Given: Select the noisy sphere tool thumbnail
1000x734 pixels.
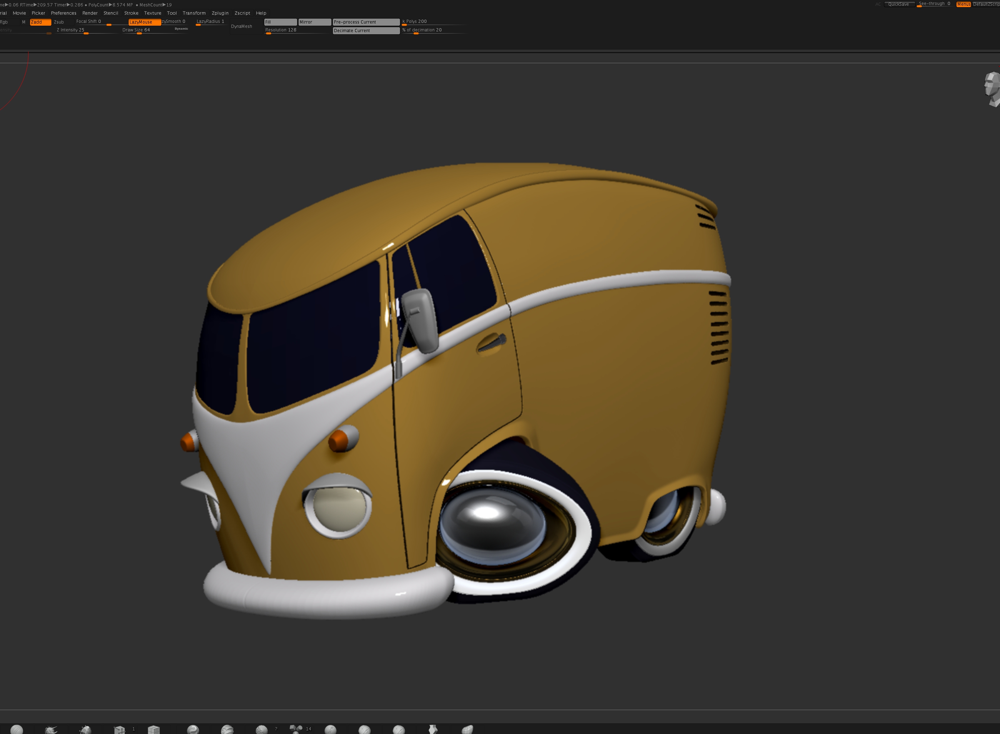Looking at the screenshot, I should point(262,729).
